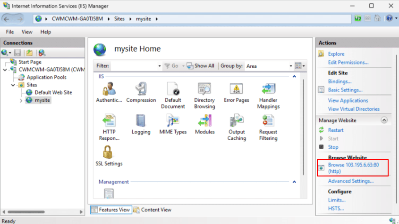
Task: Open the Authentication feature icon
Action: pos(109,92)
